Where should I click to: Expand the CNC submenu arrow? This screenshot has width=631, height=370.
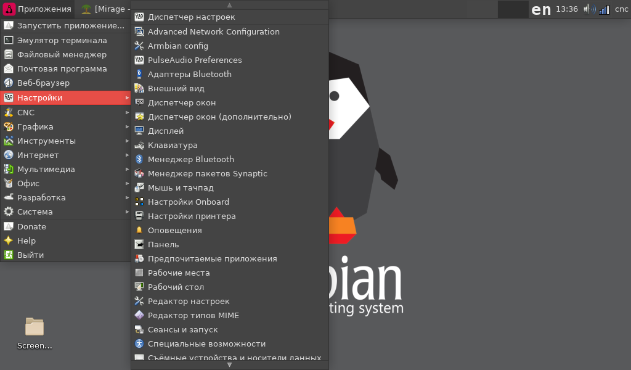[127, 112]
